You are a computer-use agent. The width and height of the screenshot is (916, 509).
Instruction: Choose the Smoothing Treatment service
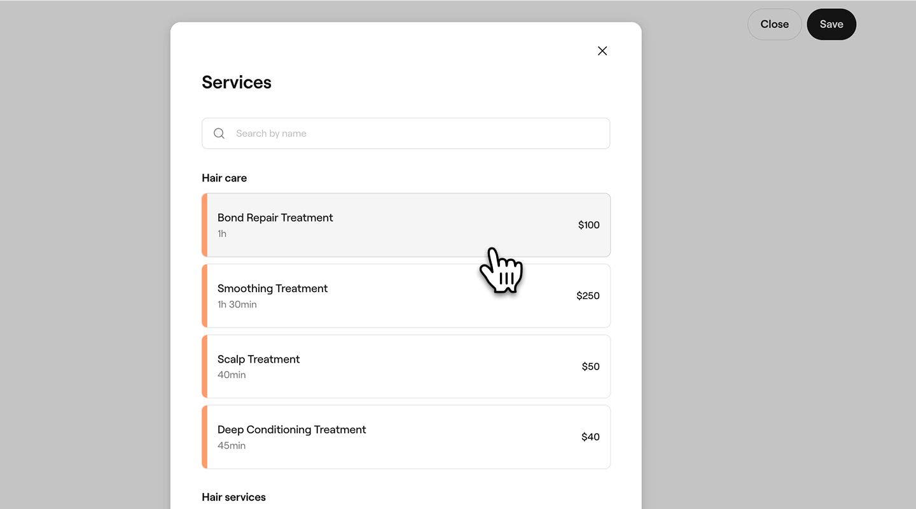click(x=382, y=296)
